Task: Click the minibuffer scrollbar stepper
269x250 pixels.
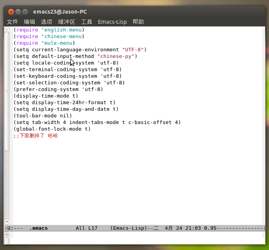Action: point(7,234)
